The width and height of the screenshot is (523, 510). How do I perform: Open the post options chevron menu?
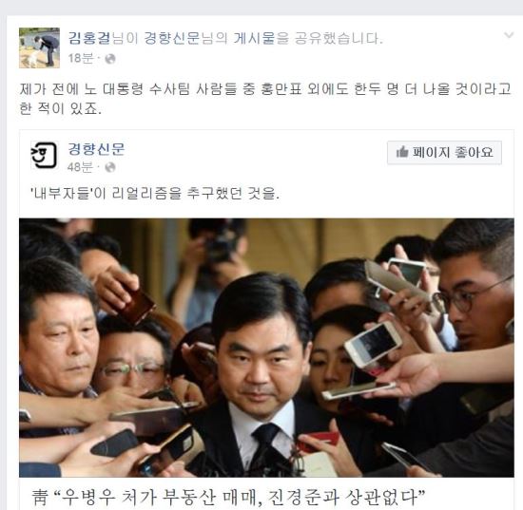pyautogui.click(x=509, y=35)
